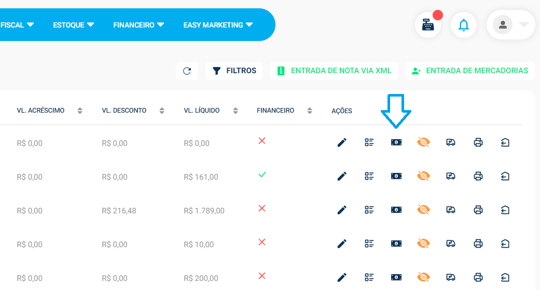The image size is (540, 297).
Task: Click the truck icon for R$ 200,00 row
Action: click(x=451, y=277)
